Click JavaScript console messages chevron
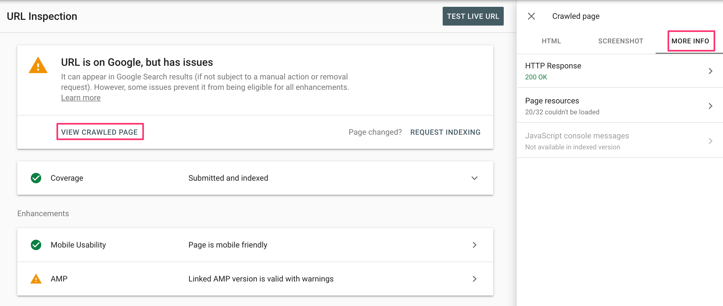Image resolution: width=723 pixels, height=306 pixels. (710, 141)
